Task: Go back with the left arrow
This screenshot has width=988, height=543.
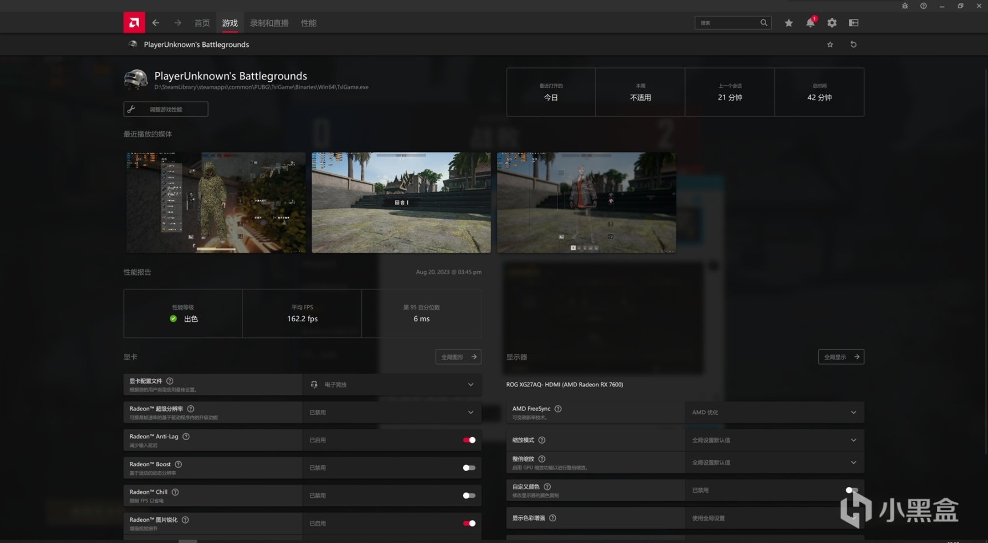Action: 156,23
